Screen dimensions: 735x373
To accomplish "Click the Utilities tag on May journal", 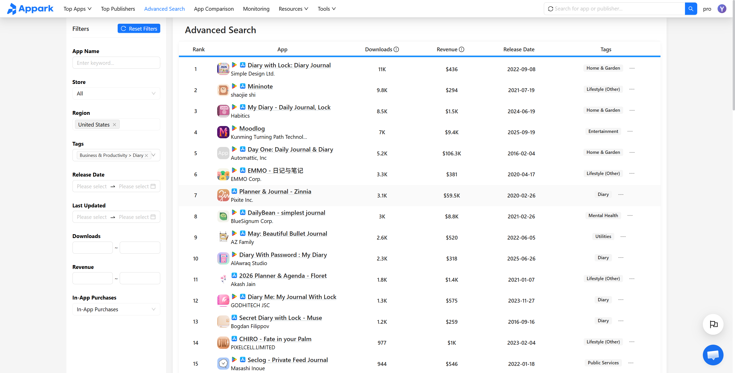I will pyautogui.click(x=603, y=237).
